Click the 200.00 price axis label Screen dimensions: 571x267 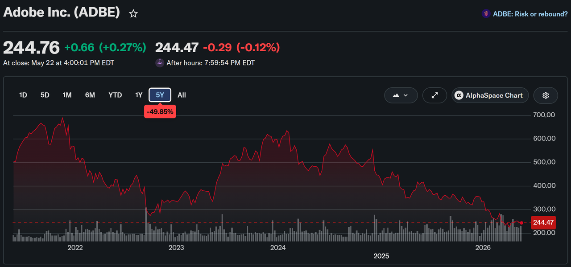544,233
